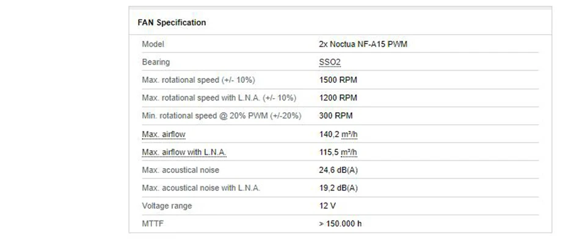Click the > 150.000 h value
Viewport: 568px width, 251px height.
[340, 224]
